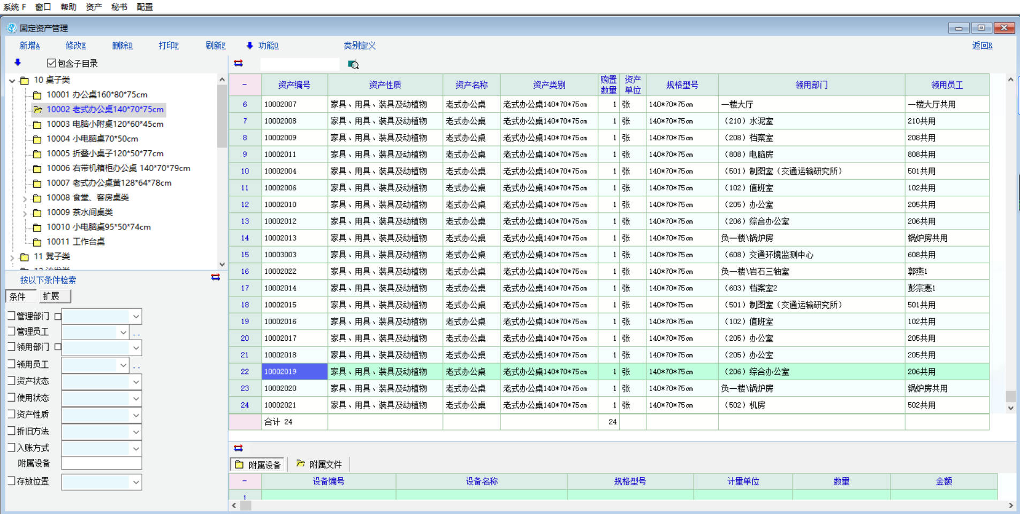Click the swap icon beside 按以下条件检索

[x=216, y=277]
